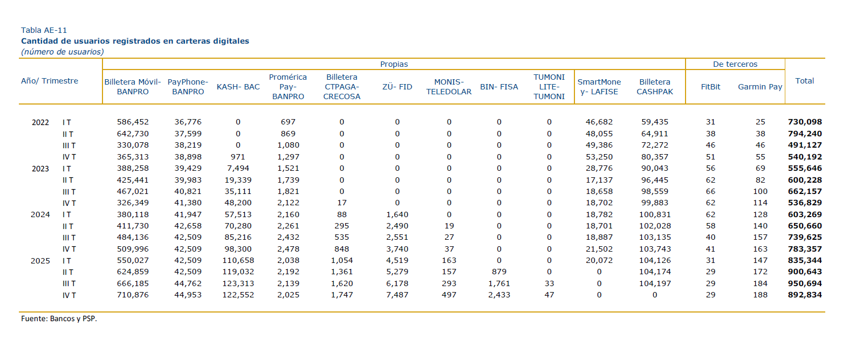The image size is (863, 347).
Task: Click the 'FitBit' column header
Action: 710,87
